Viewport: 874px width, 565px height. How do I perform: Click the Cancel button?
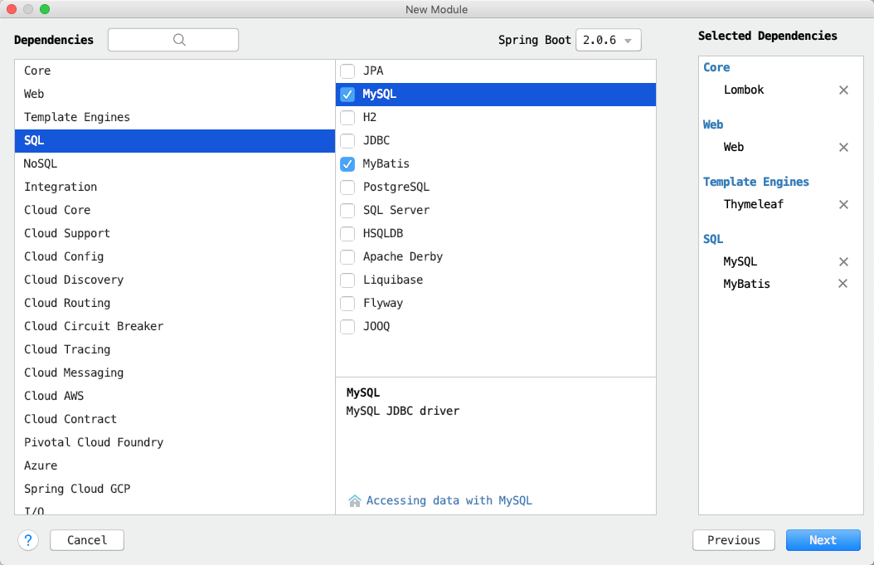tap(87, 540)
